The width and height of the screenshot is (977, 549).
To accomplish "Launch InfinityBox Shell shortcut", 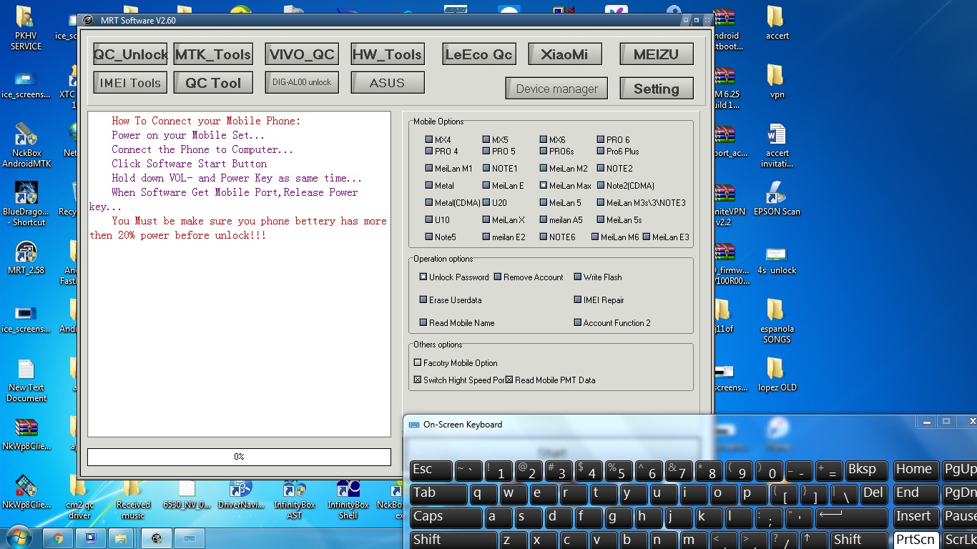I will [x=348, y=498].
